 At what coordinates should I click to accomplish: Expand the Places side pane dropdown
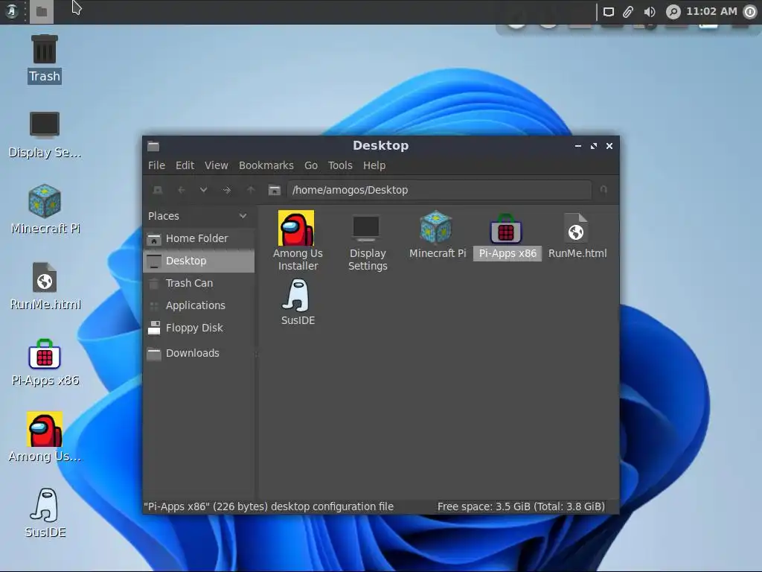click(243, 215)
